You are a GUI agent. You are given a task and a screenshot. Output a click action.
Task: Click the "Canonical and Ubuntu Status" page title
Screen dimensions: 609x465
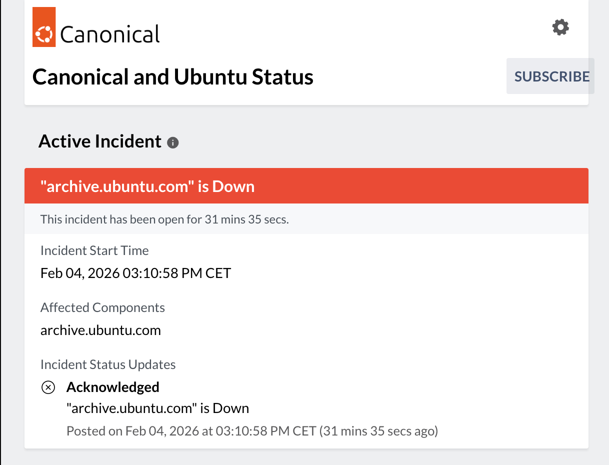[x=172, y=77]
